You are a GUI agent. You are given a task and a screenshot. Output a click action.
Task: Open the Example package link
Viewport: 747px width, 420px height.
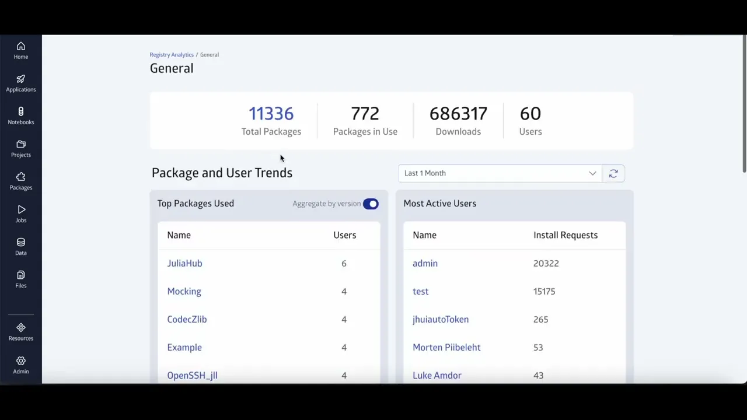(x=184, y=347)
